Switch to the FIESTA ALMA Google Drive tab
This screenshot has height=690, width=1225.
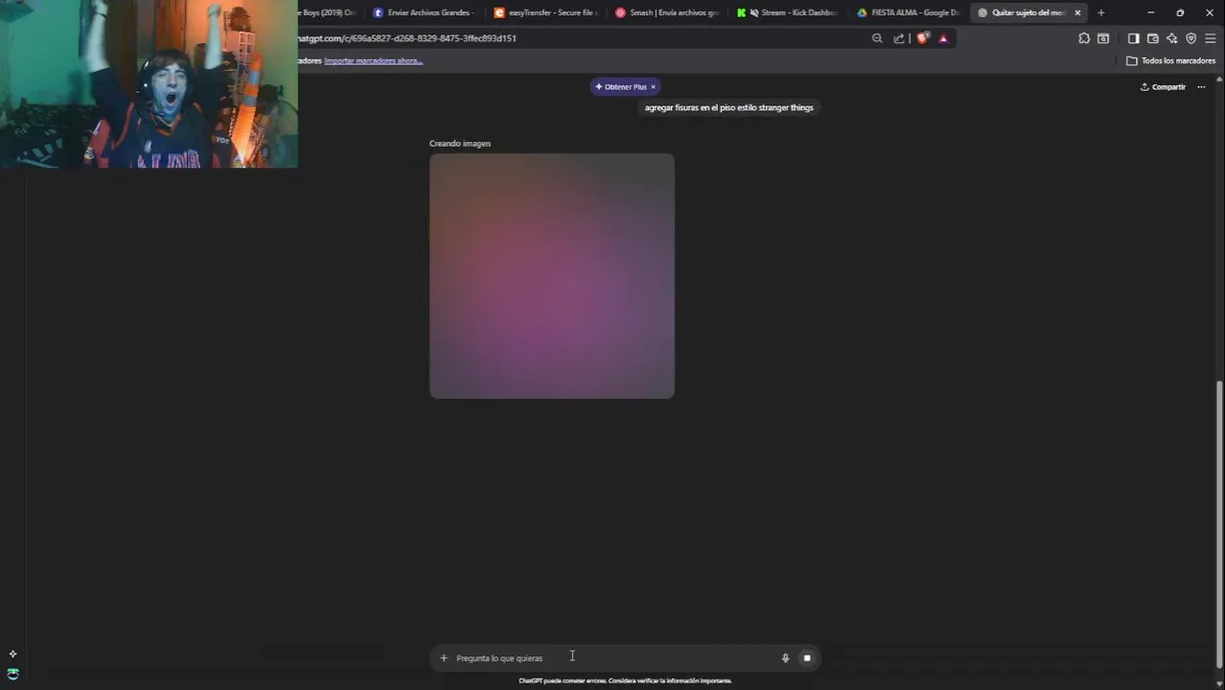(909, 12)
